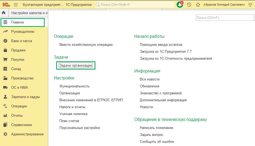This screenshot has height=146, width=255.
Task: Open the history clock icon
Action: tap(189, 5)
